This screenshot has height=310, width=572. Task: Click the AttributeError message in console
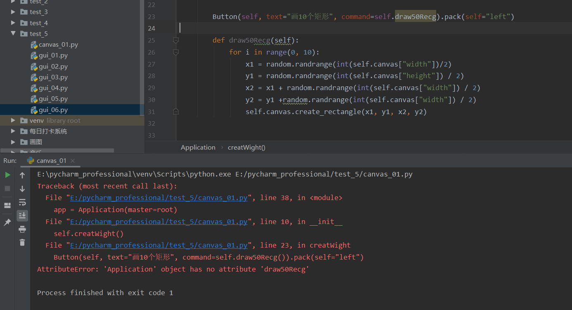[173, 269]
